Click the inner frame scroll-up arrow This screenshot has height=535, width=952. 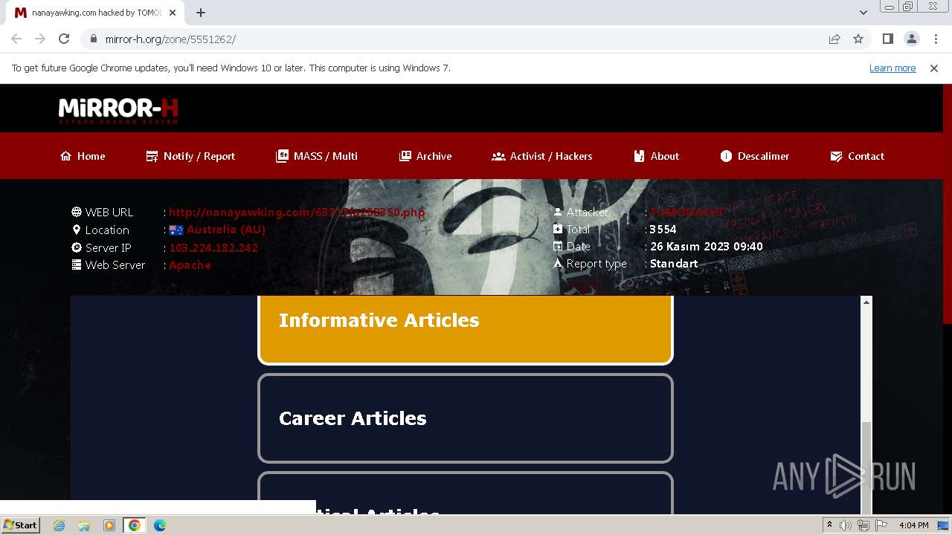[866, 302]
